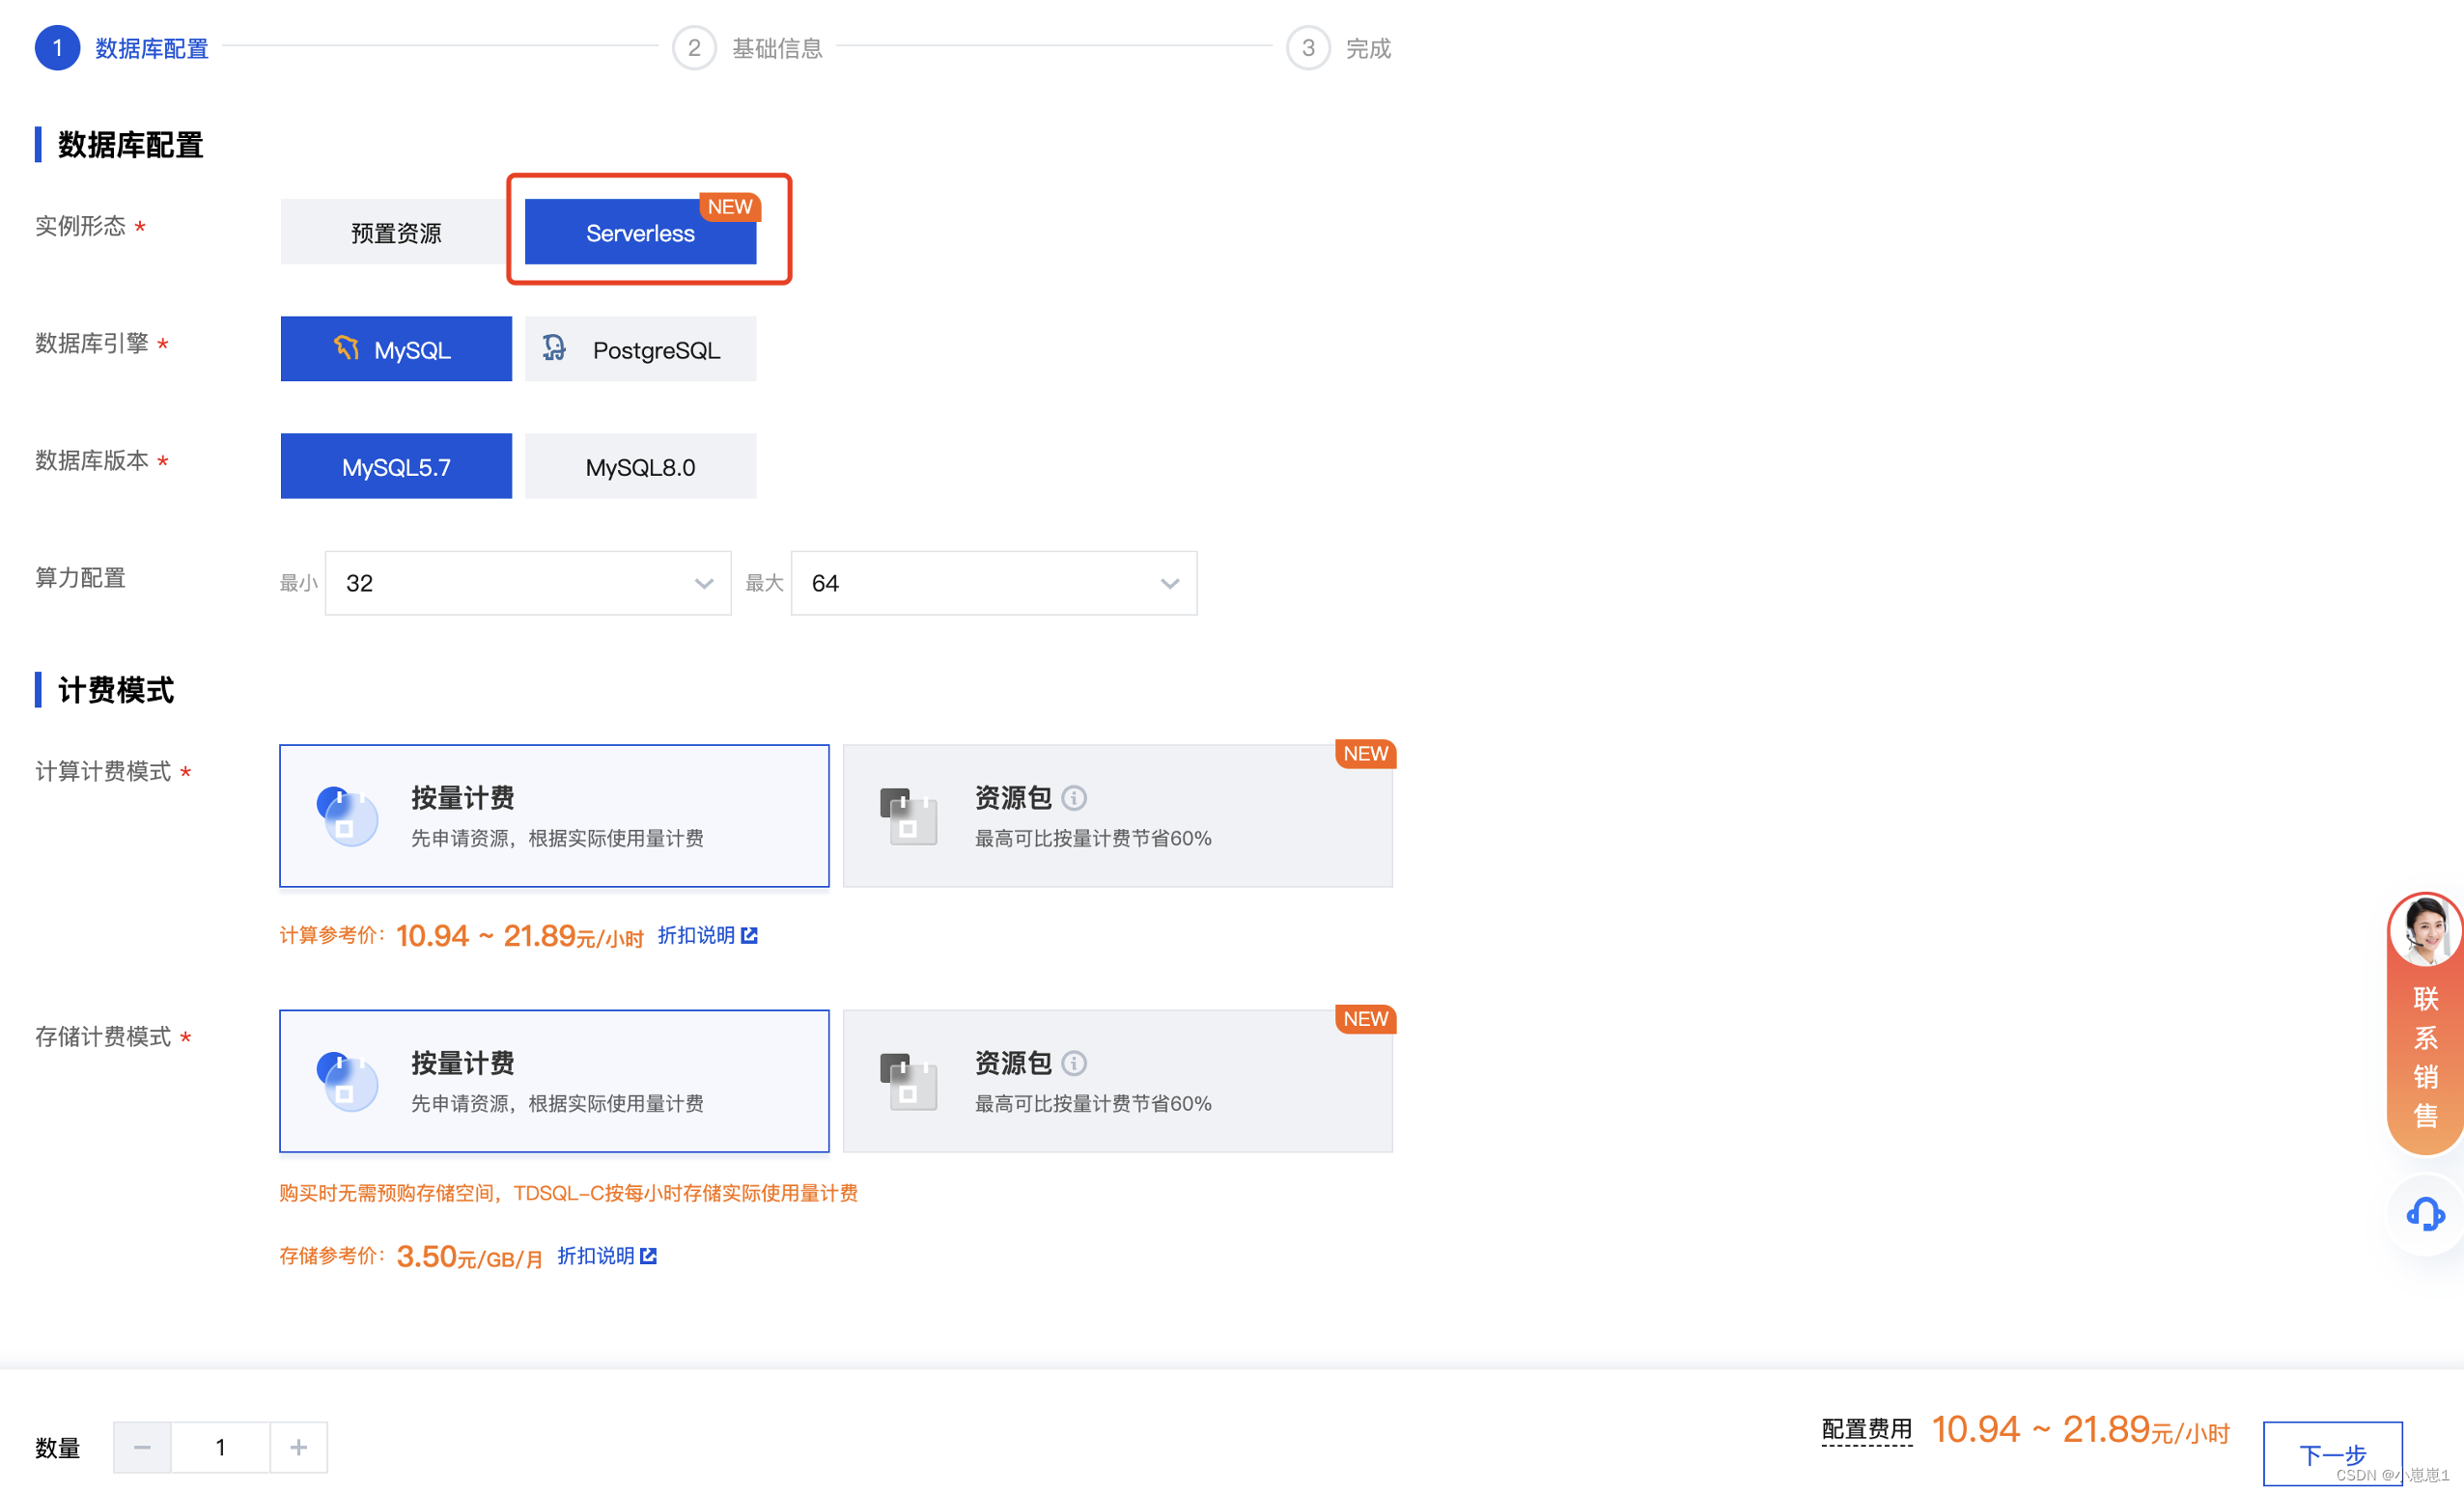Click the storage 按量计费 card icon
Screen dimensions: 2464x1492
347,1081
